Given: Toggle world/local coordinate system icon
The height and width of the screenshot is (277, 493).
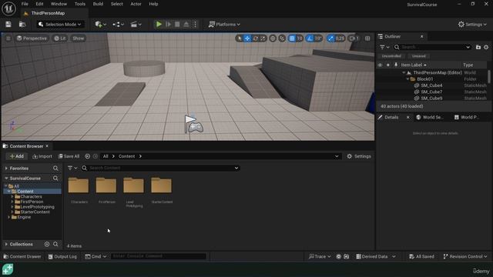Looking at the screenshot, I should click(273, 38).
